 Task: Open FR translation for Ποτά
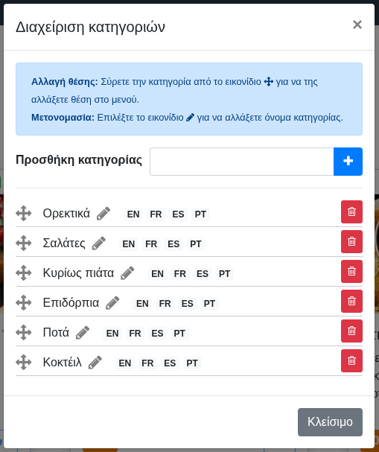click(x=135, y=334)
